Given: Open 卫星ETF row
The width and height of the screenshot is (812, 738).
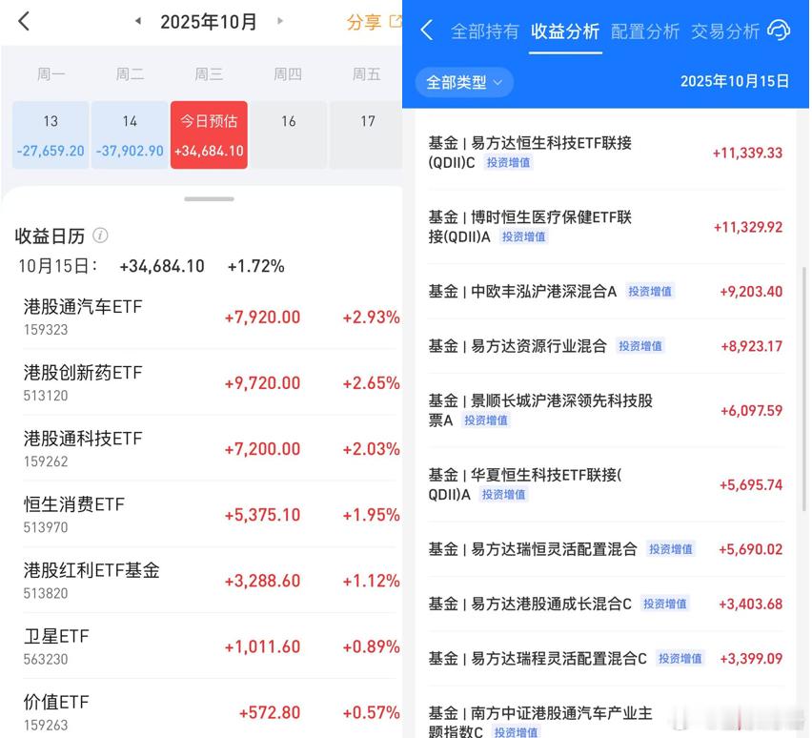Looking at the screenshot, I should (212, 646).
